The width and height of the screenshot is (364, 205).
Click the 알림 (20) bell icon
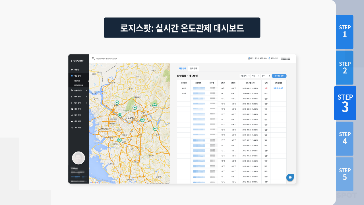[269, 59]
